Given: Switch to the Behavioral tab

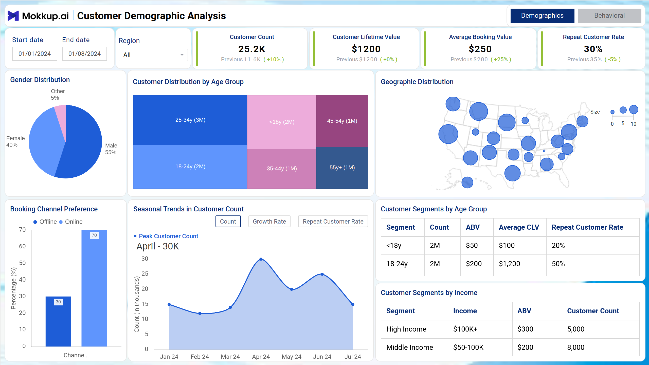Looking at the screenshot, I should coord(609,16).
